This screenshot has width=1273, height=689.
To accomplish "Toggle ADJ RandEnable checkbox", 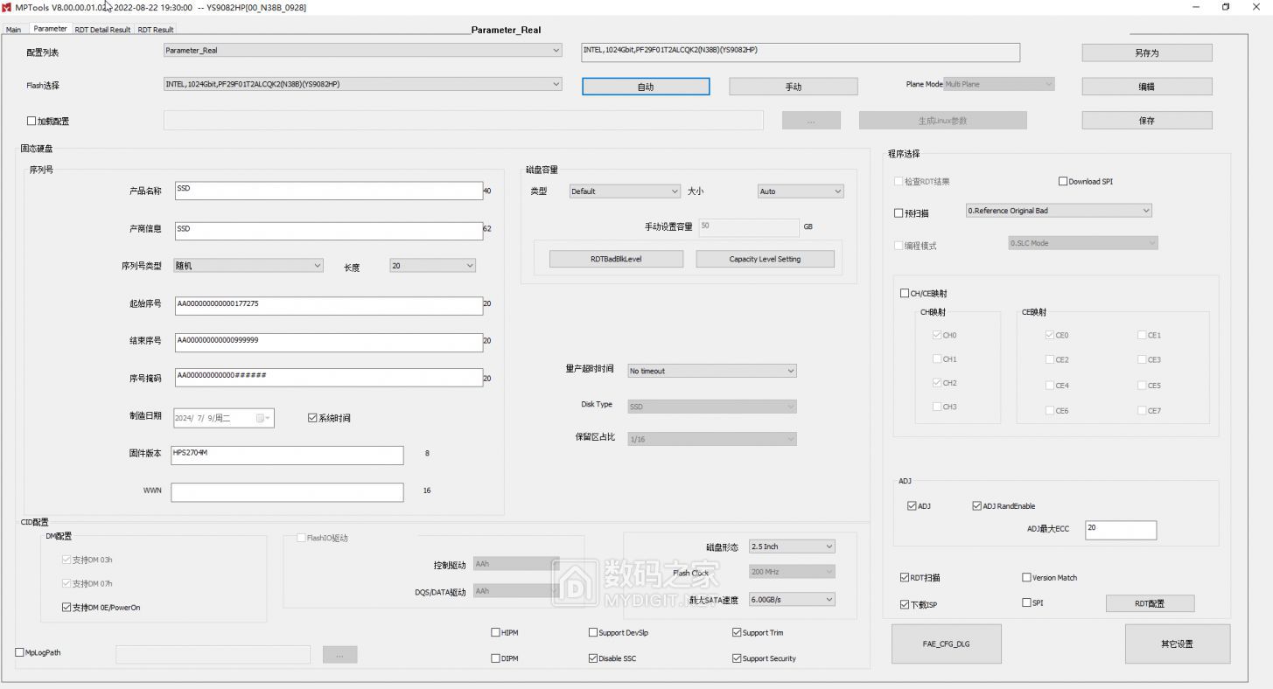I will click(976, 506).
